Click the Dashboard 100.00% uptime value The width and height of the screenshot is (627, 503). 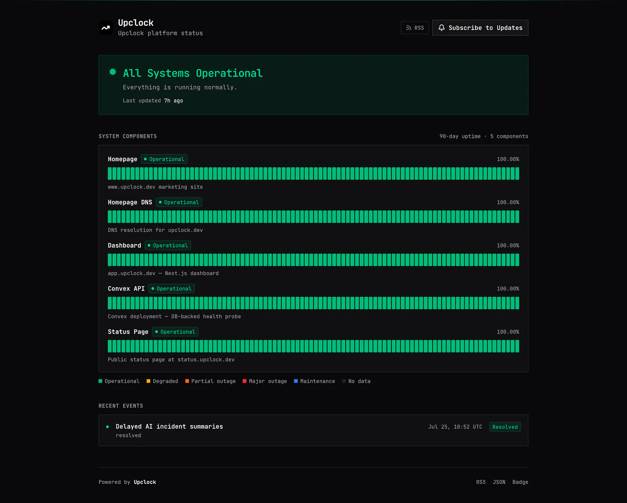(508, 245)
